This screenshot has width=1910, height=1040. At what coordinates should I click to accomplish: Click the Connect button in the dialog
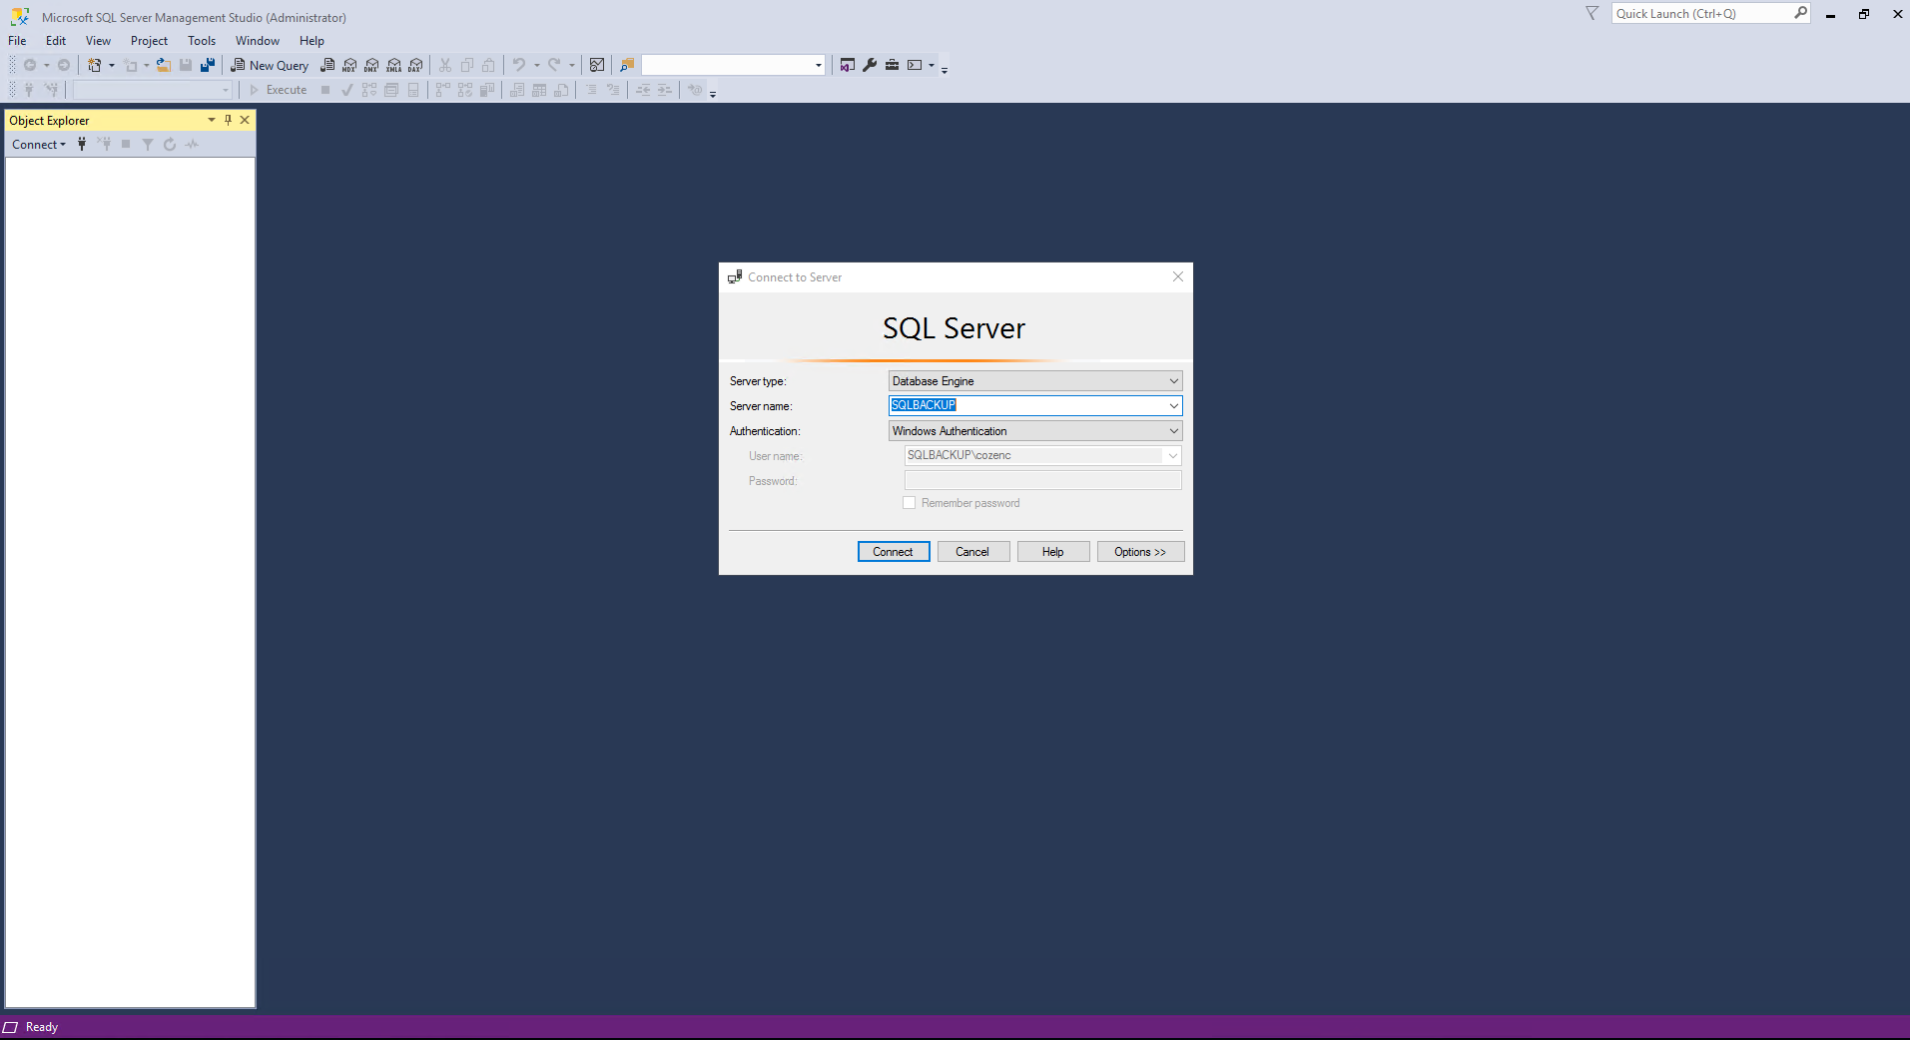click(894, 552)
